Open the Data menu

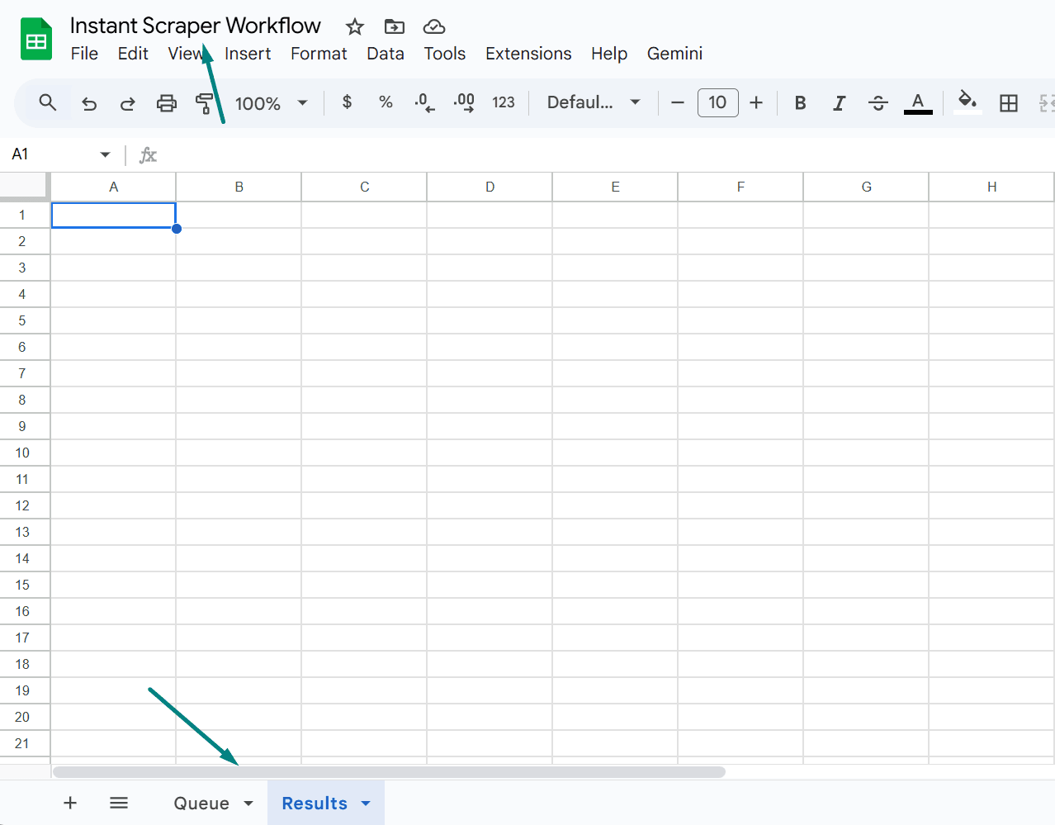[x=386, y=54]
